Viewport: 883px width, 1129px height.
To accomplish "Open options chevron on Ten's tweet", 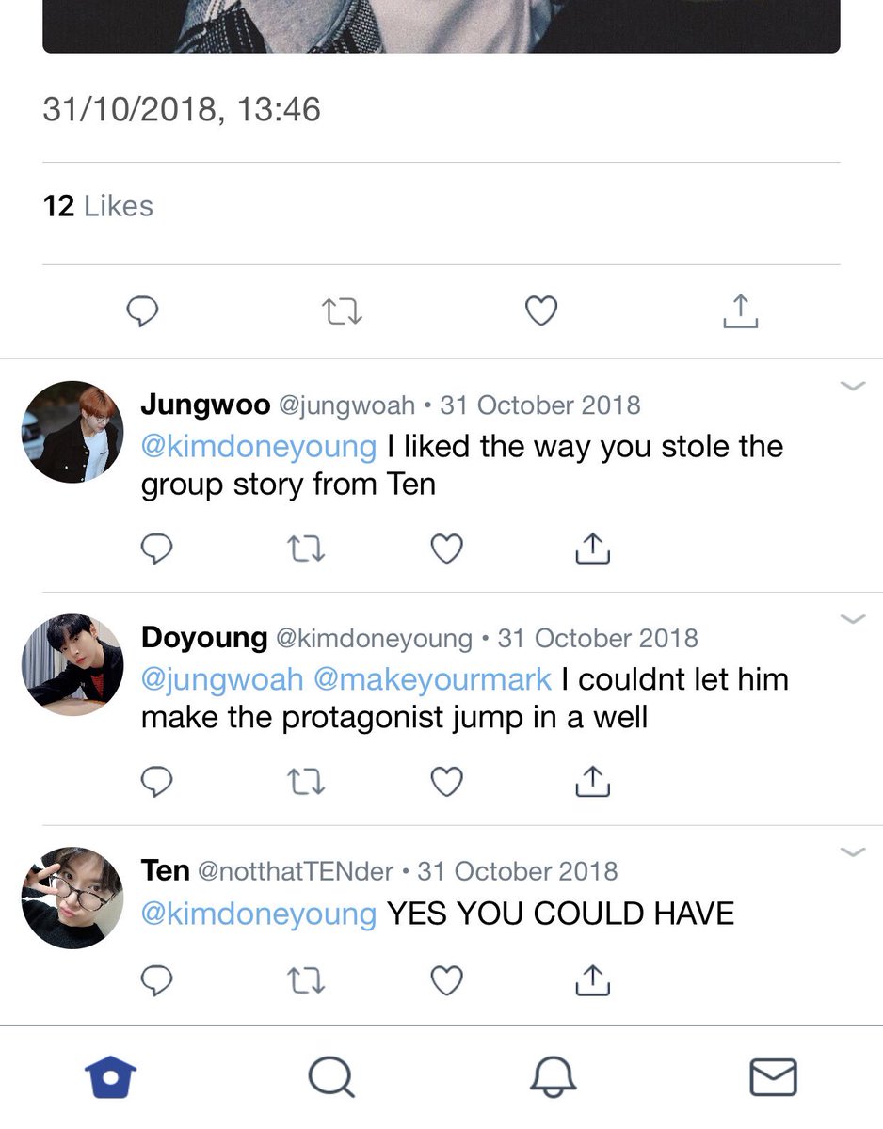I will pyautogui.click(x=852, y=852).
